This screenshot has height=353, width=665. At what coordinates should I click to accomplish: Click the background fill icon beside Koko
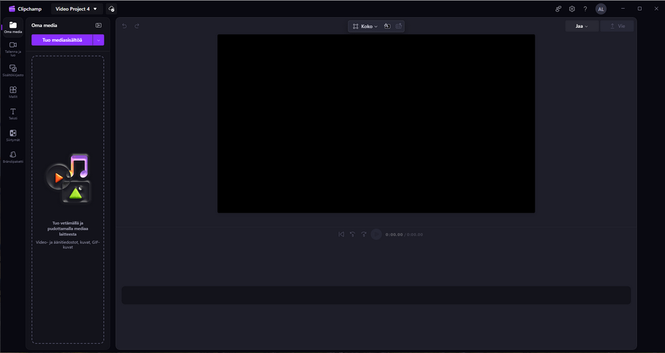pos(387,27)
